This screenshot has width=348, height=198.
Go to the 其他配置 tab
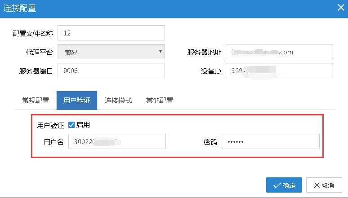160,100
